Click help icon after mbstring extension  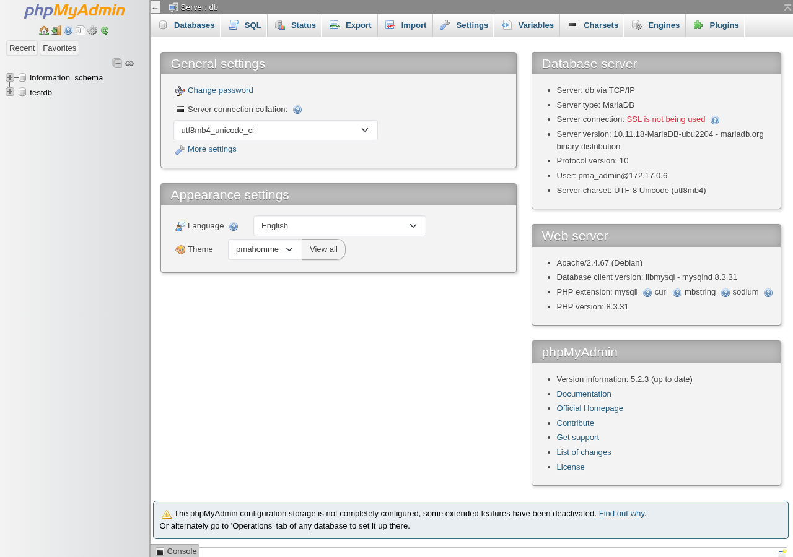coord(725,293)
